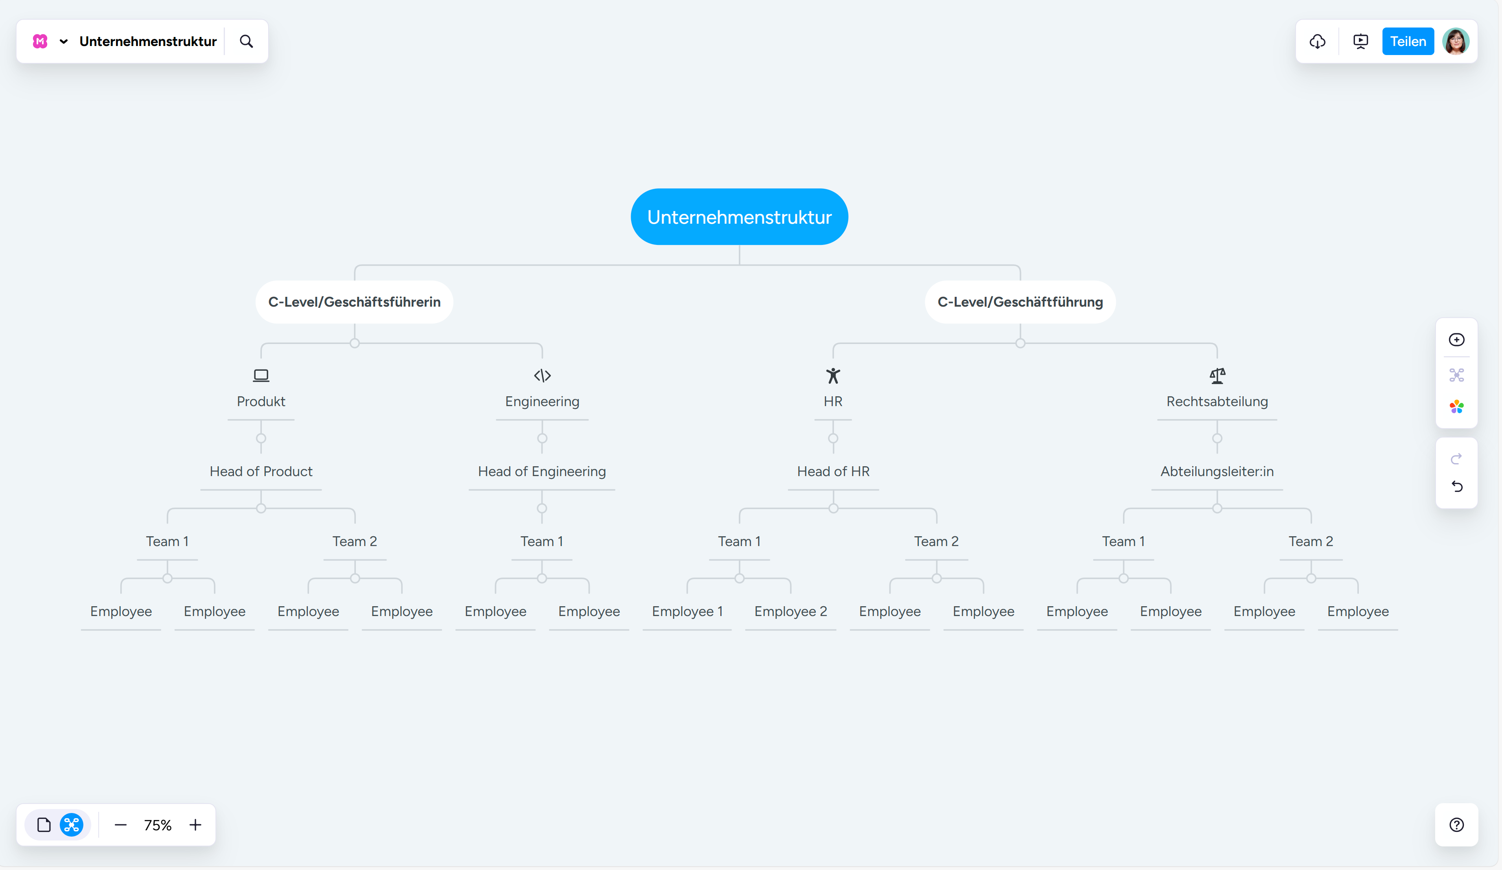The image size is (1502, 870).
Task: Open the layout connections icon in sidebar
Action: 1457,375
